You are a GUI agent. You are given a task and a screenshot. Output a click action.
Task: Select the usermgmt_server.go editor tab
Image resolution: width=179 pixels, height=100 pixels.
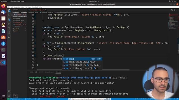(x=37, y=10)
